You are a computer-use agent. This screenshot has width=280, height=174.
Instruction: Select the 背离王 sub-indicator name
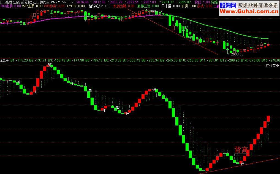click(4, 60)
